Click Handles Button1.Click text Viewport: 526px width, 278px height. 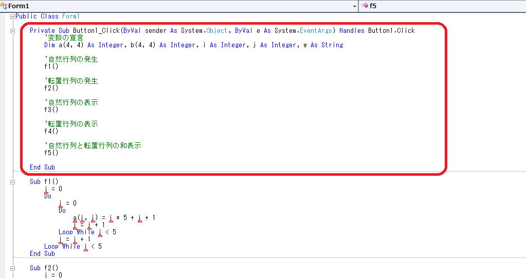point(377,30)
